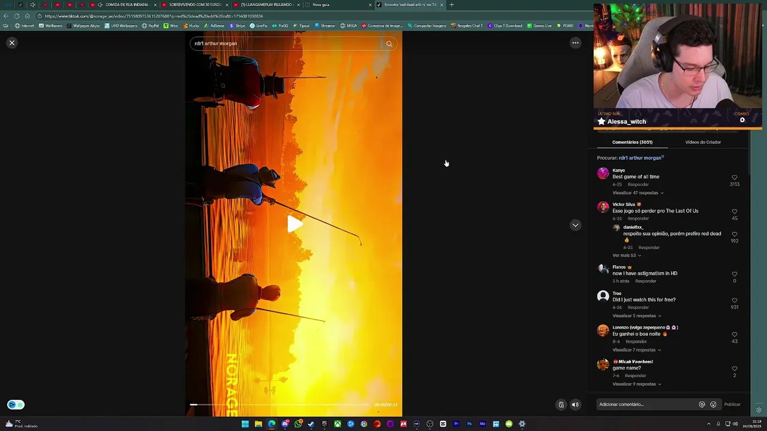Click the @ mention icon in comment box
767x431 pixels.
[702, 404]
